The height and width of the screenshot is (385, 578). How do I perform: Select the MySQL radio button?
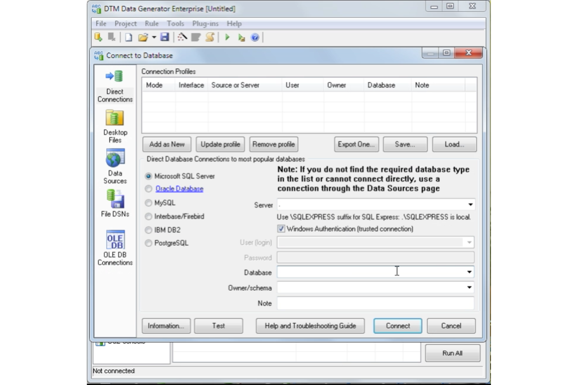[148, 203]
